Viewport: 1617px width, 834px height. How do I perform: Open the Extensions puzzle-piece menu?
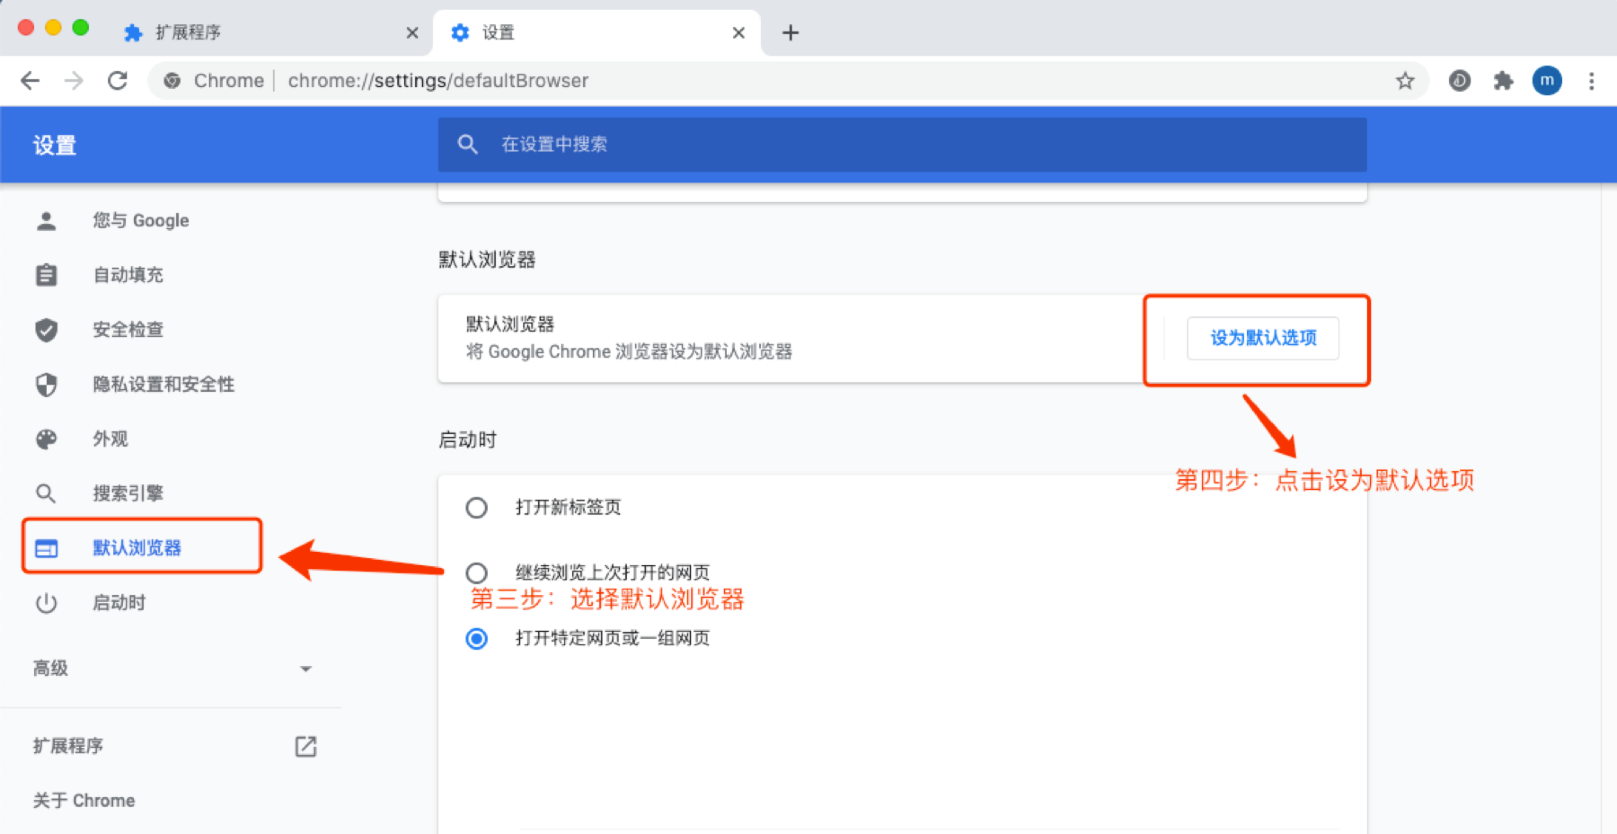tap(1503, 81)
